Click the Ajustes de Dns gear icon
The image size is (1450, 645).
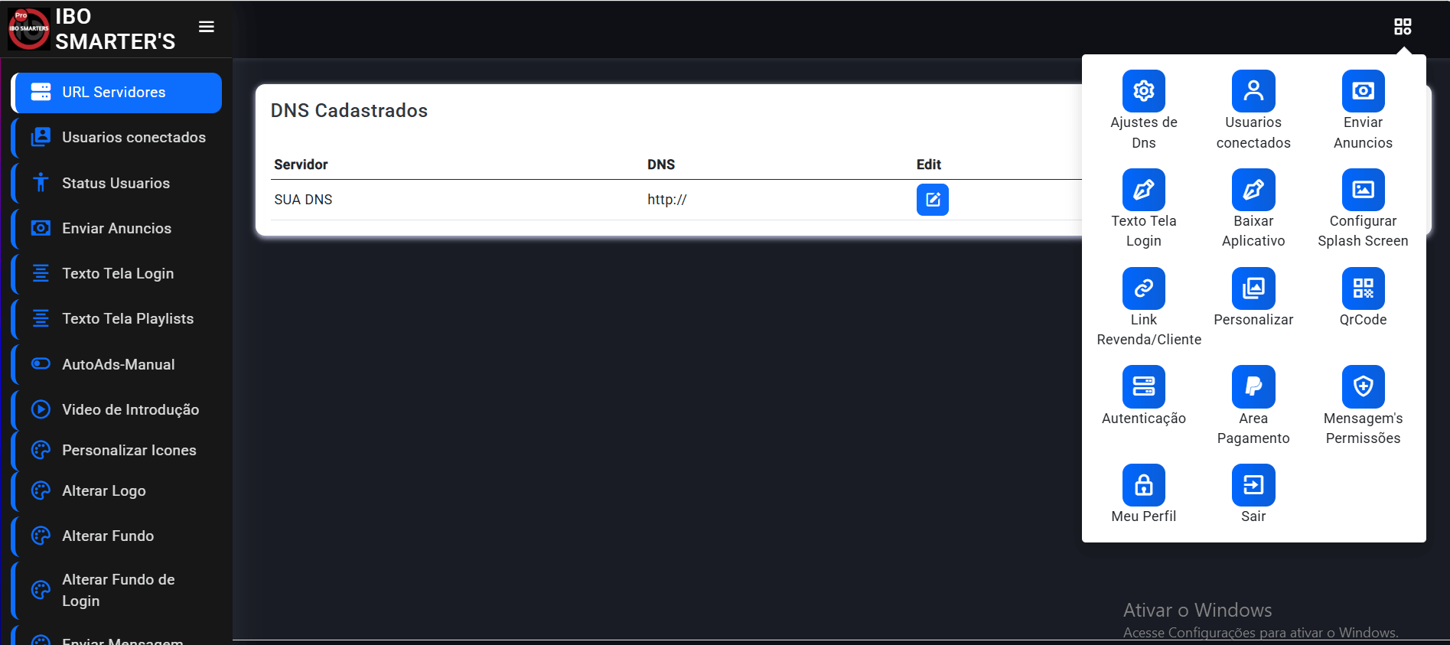coord(1143,91)
